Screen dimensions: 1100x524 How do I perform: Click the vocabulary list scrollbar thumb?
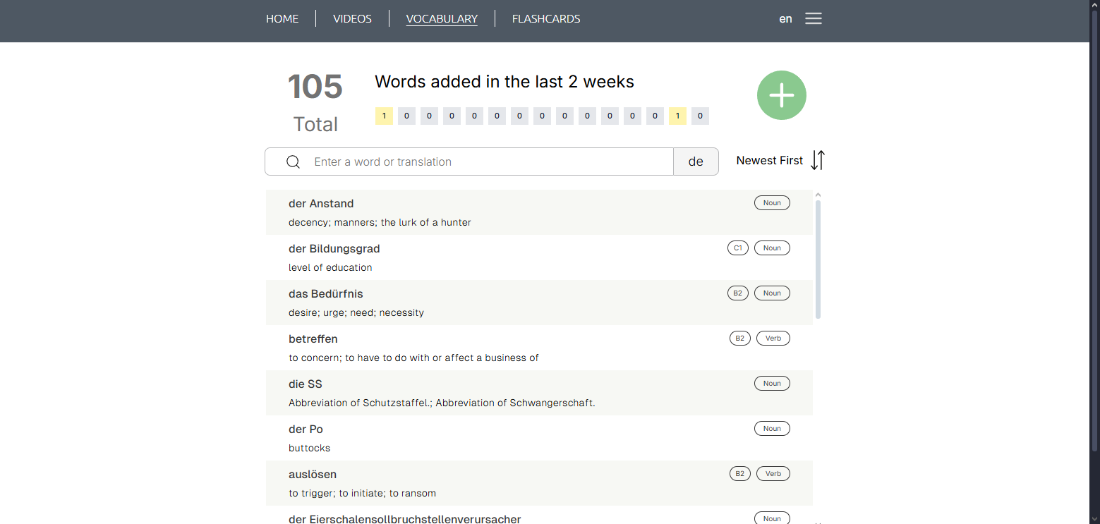(x=818, y=260)
